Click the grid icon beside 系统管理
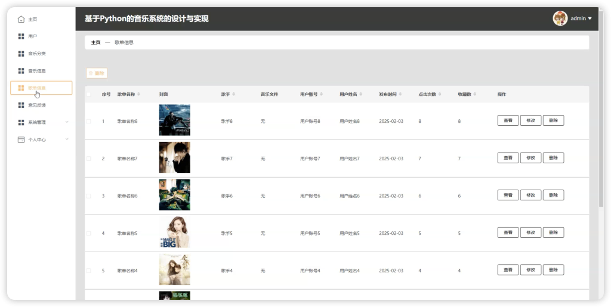The width and height of the screenshot is (611, 307). pos(21,123)
